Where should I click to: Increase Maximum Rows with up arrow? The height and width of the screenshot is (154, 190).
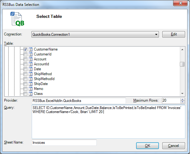[183, 99]
